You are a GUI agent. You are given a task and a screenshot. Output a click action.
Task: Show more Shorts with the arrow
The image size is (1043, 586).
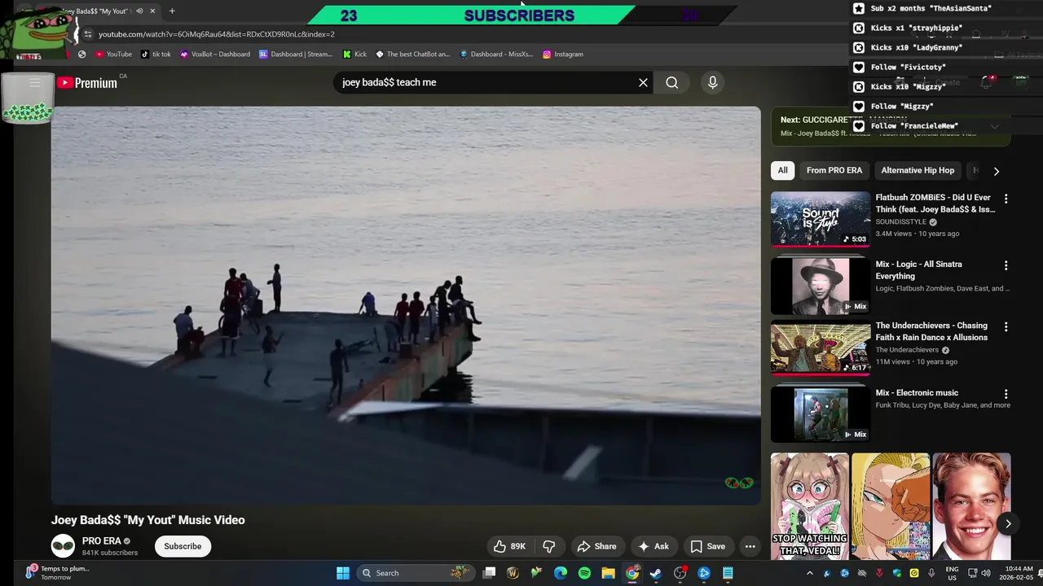[x=1008, y=523]
